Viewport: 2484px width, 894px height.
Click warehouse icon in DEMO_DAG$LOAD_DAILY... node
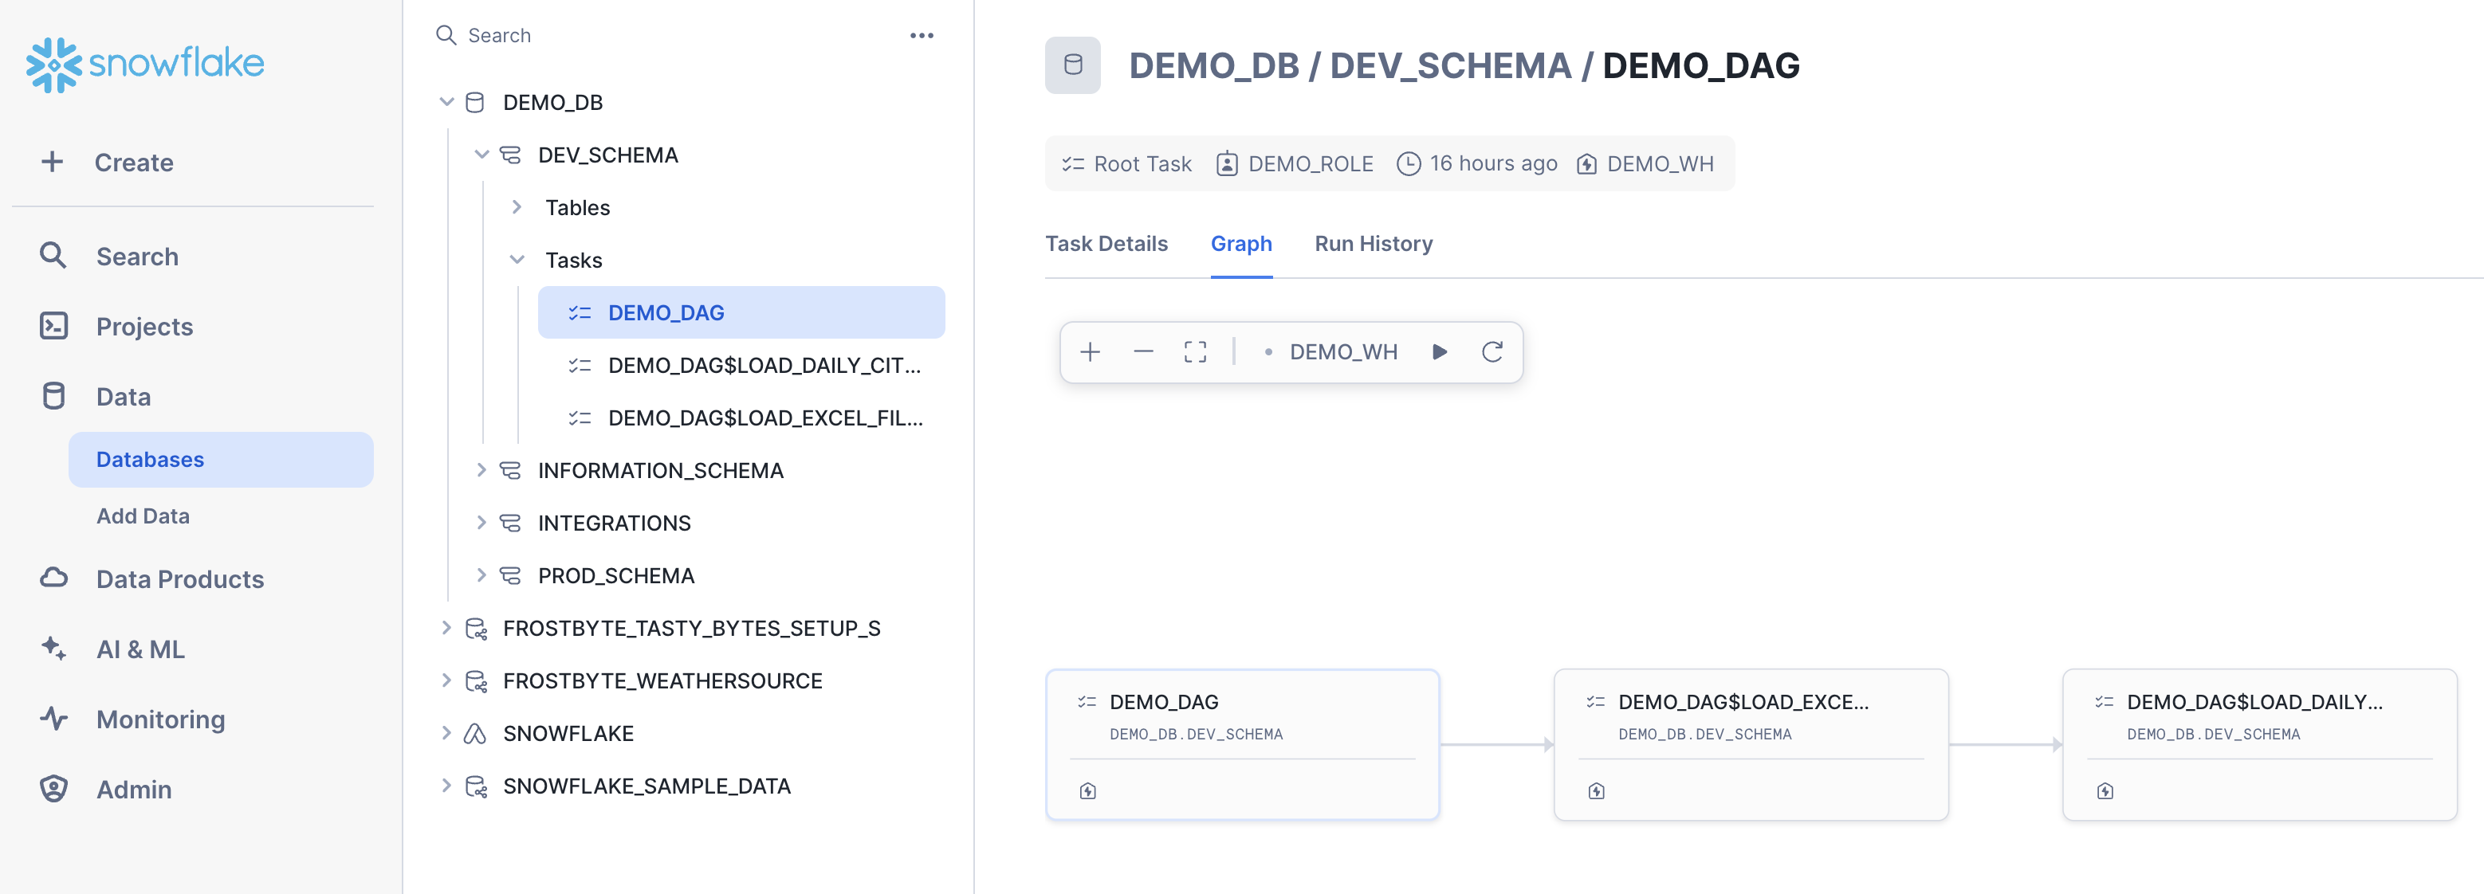point(2105,791)
